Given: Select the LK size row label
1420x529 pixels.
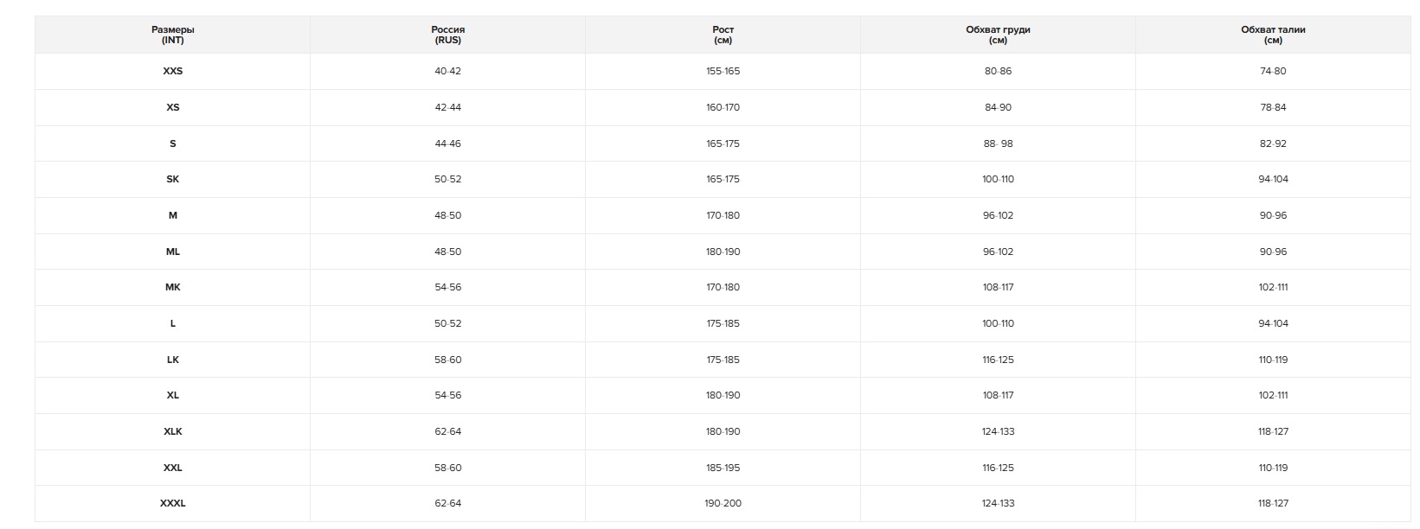Looking at the screenshot, I should [x=173, y=360].
